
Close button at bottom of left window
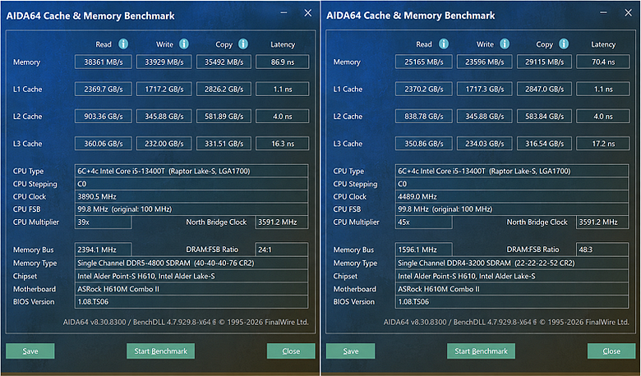(x=291, y=351)
